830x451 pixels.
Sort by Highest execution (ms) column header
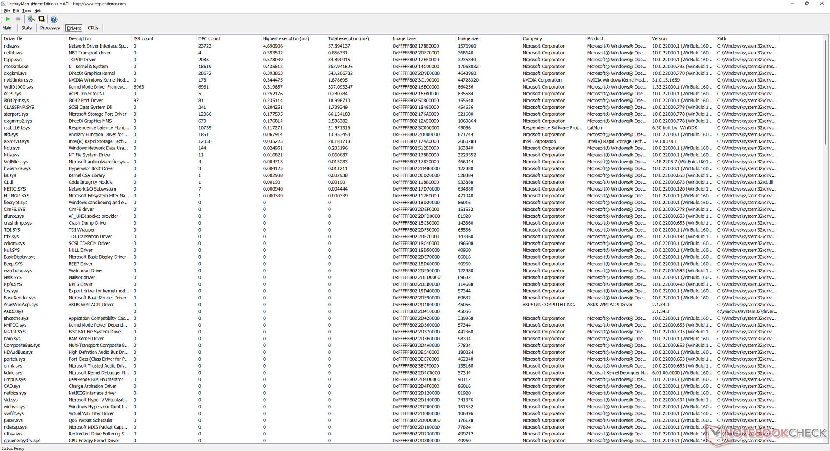point(294,38)
